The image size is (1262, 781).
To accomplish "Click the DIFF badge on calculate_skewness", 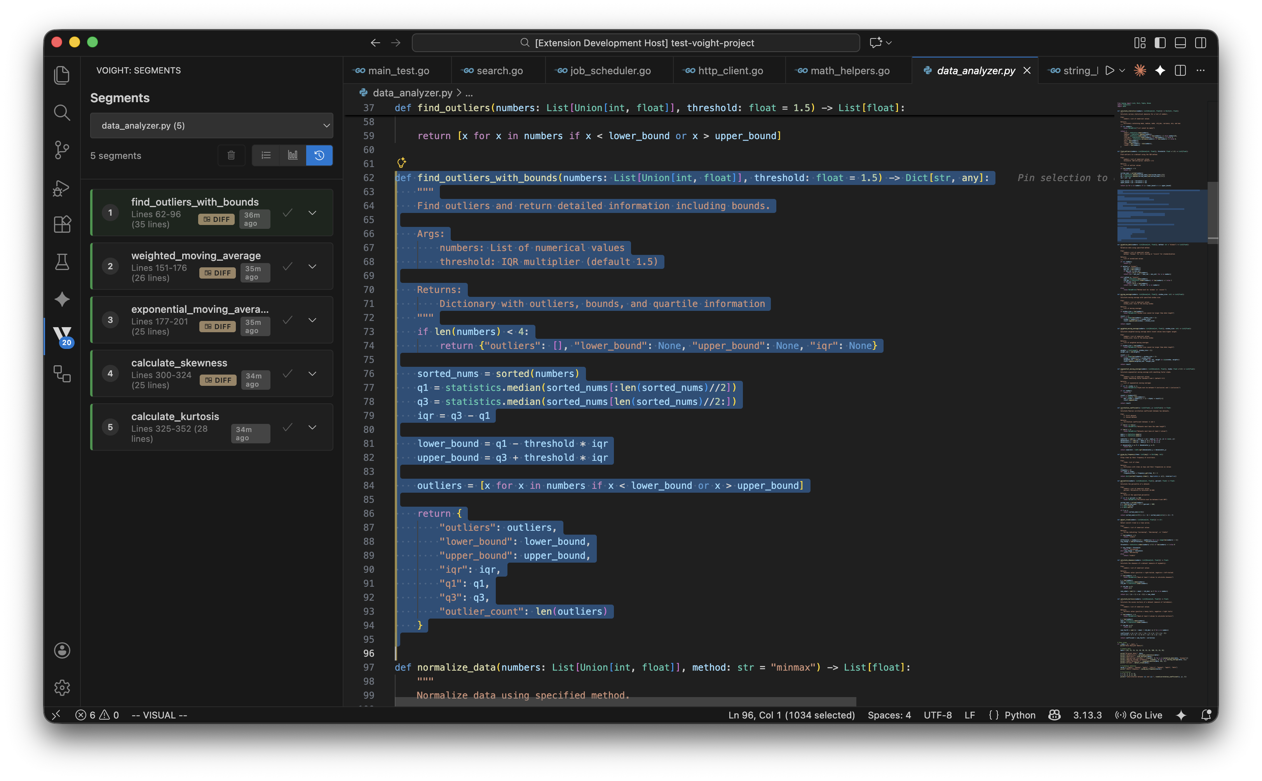I will pos(218,380).
